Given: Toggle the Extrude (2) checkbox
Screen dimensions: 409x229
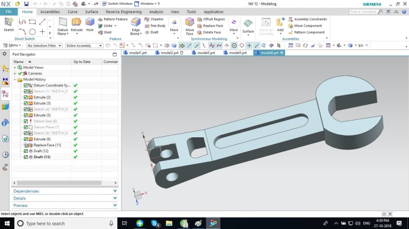Looking at the screenshot, I should click(25, 97).
